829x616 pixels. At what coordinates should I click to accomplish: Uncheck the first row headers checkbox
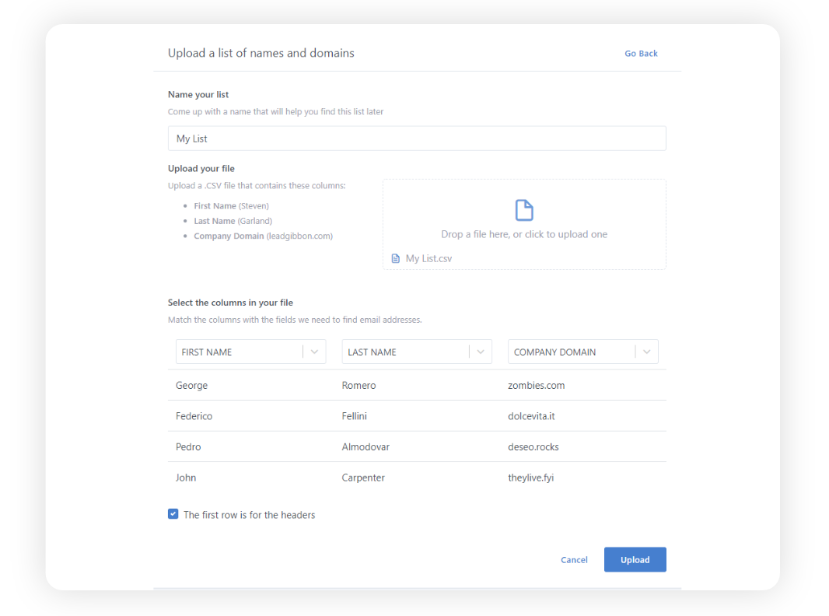click(x=173, y=514)
